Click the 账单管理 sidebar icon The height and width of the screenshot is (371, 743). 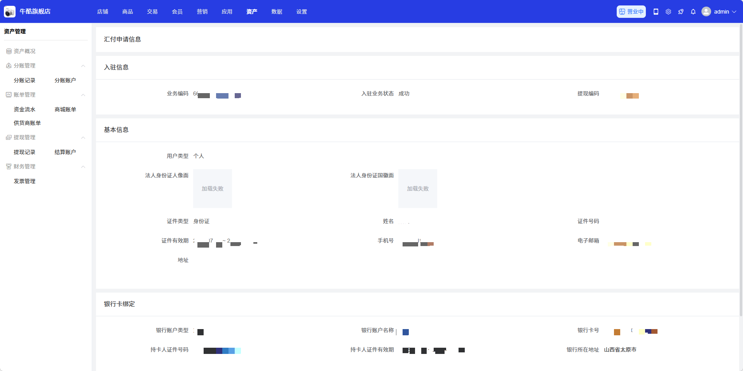point(9,95)
